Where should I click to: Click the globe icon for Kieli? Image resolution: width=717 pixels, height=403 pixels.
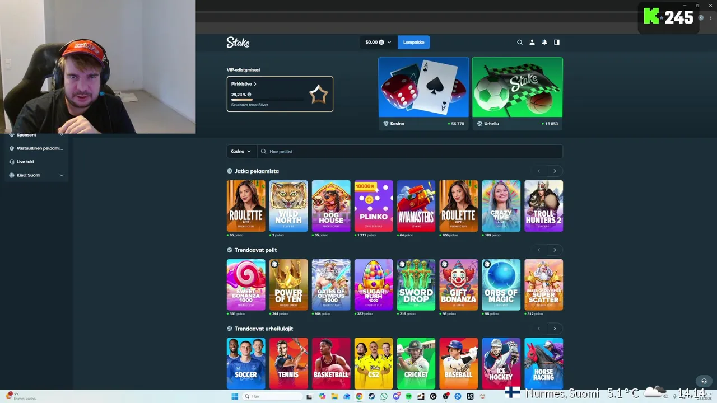pos(12,175)
